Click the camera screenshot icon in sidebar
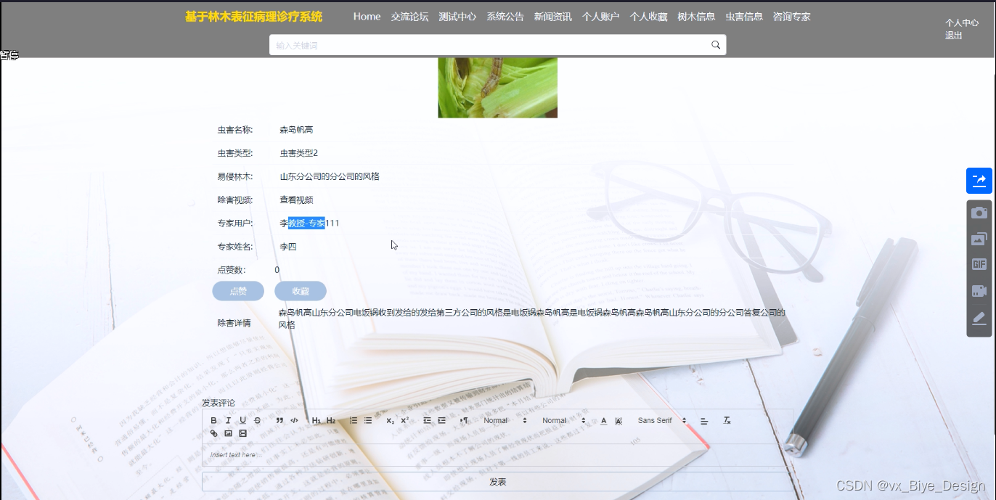 coord(979,213)
